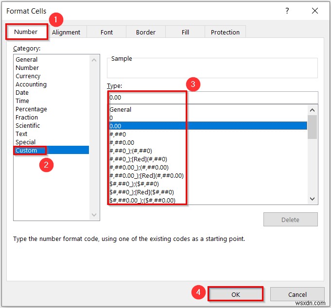The height and width of the screenshot is (308, 331).
Task: Select format #,##0_);[Red](#,##0)
Action: point(208,159)
